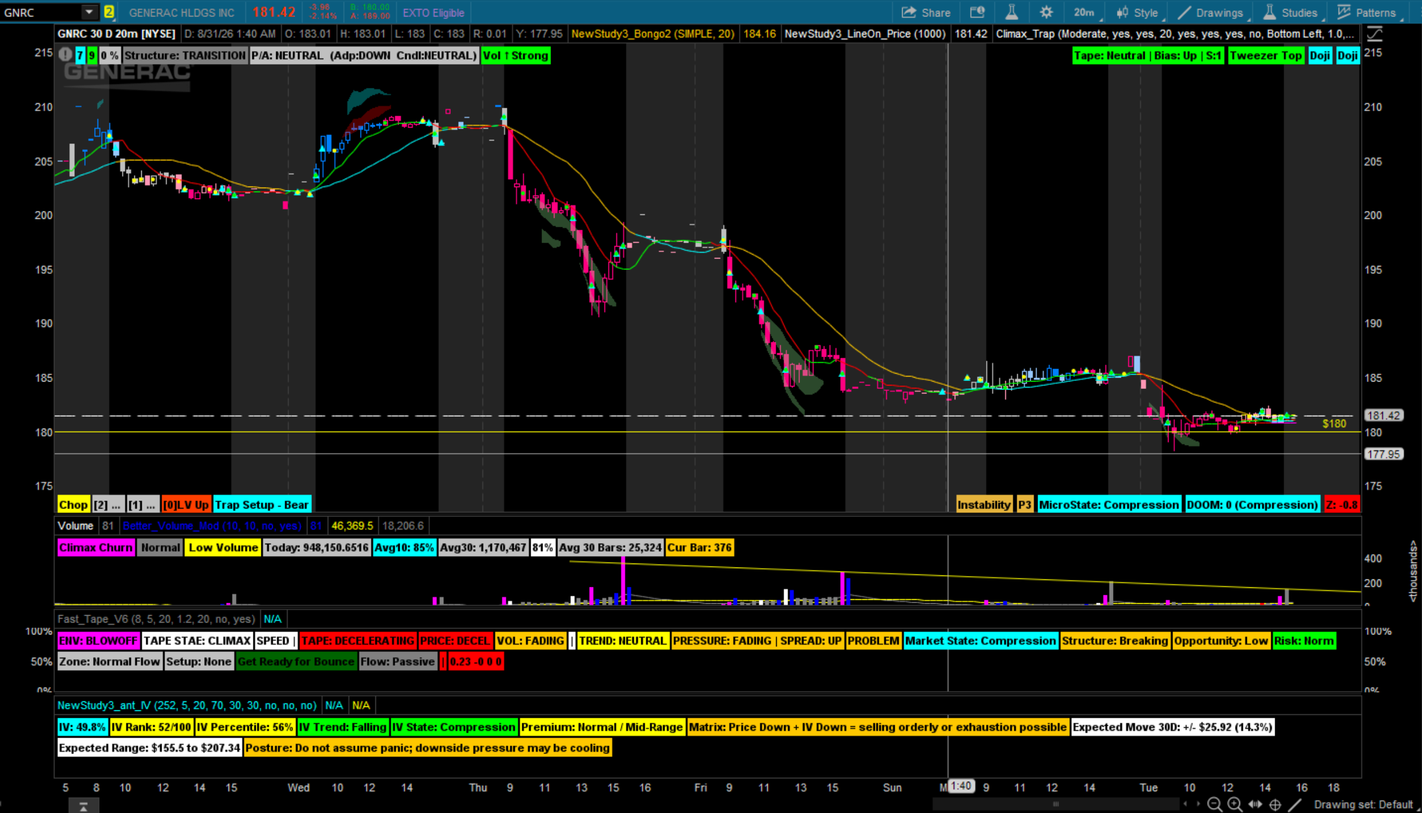Click the IV Rank: 52/100 label
1422x813 pixels.
pos(151,727)
